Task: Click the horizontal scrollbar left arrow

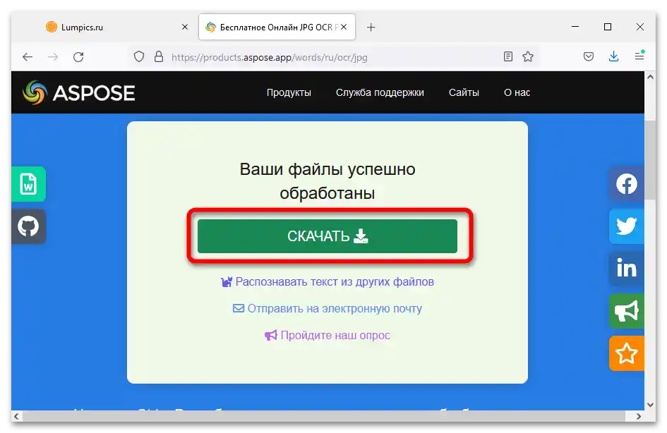Action: point(17,416)
